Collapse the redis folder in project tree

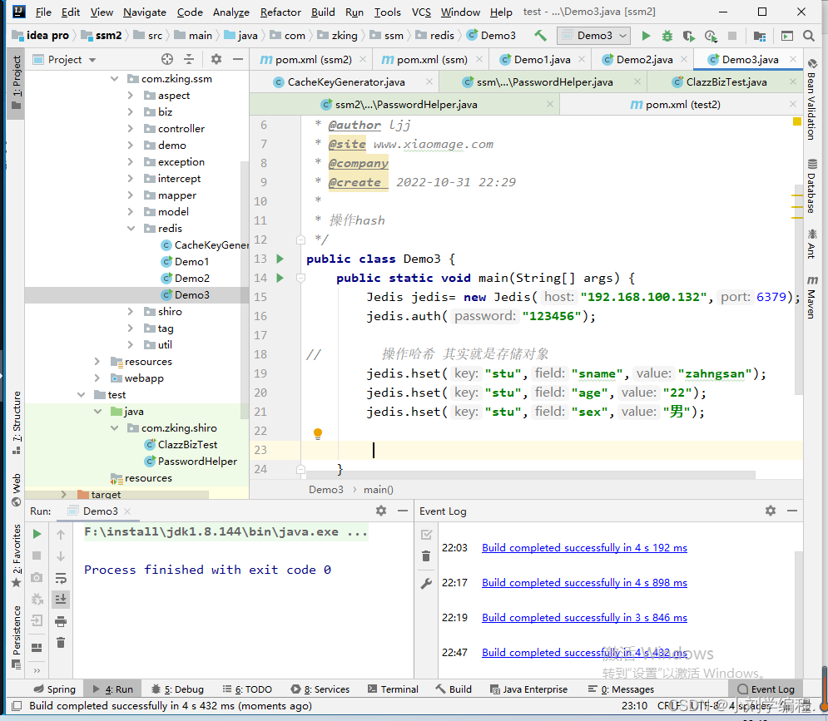(x=131, y=229)
